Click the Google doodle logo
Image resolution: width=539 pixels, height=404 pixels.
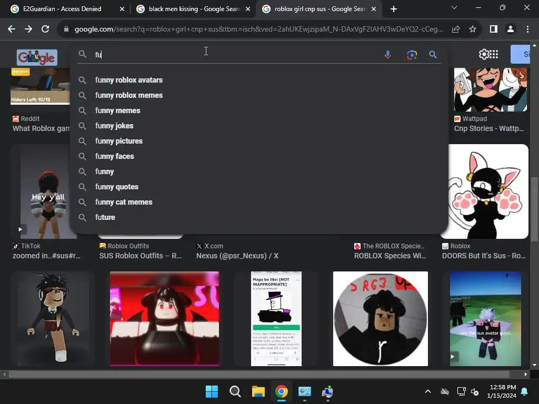point(37,57)
